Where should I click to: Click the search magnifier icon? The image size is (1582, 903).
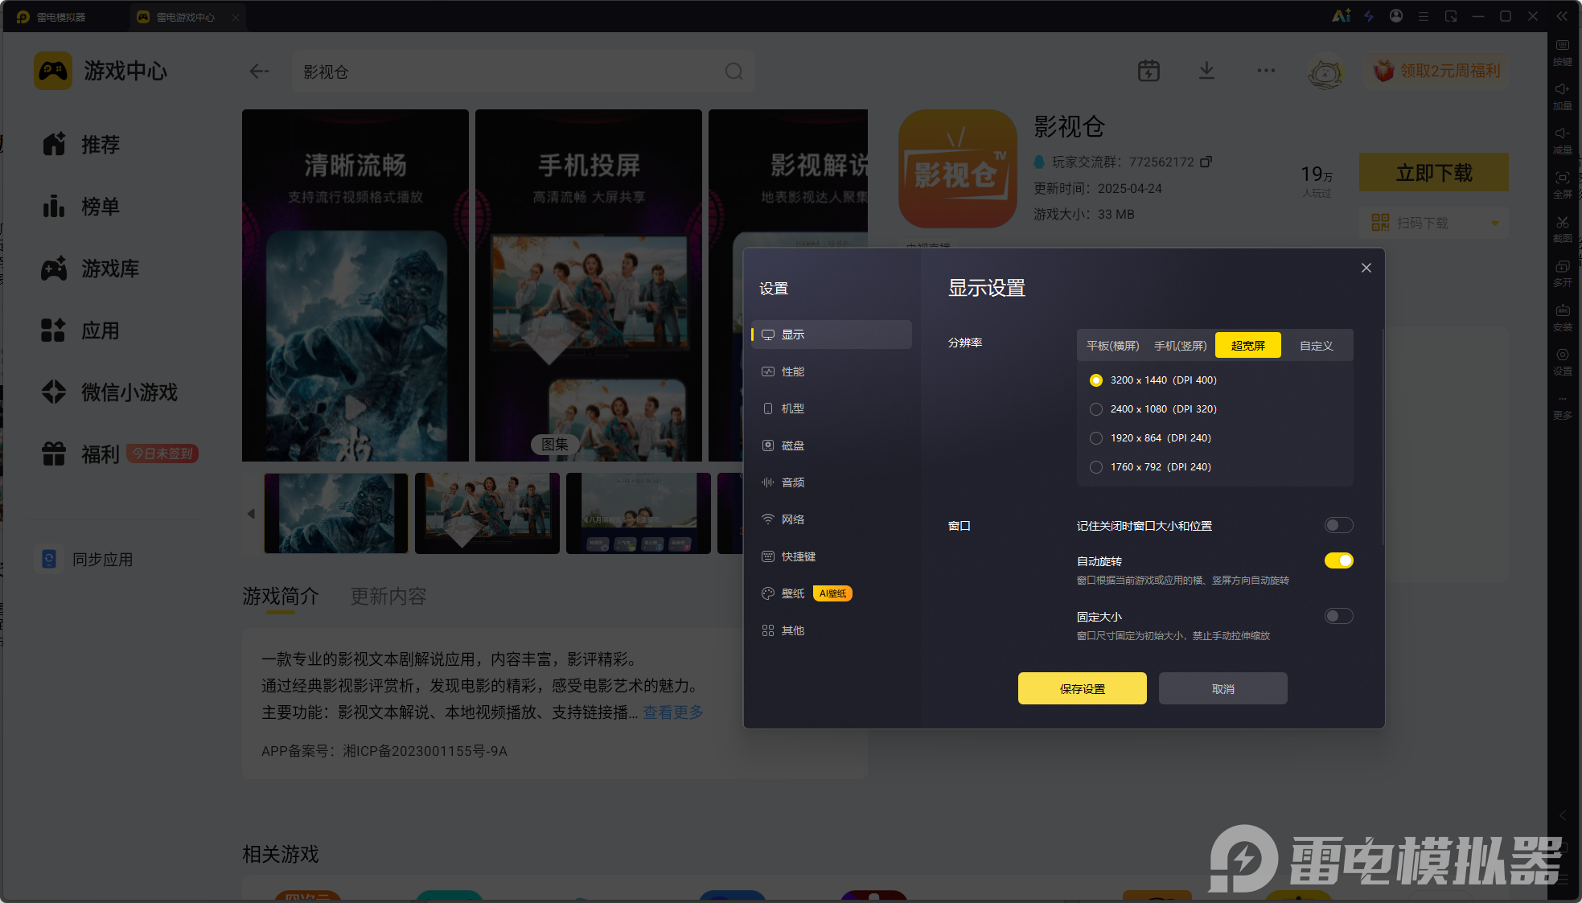(x=733, y=72)
